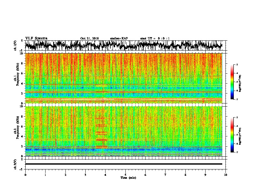Click the "station=KAP" header label
Viewport: 254px width, 196px height.
(119, 38)
